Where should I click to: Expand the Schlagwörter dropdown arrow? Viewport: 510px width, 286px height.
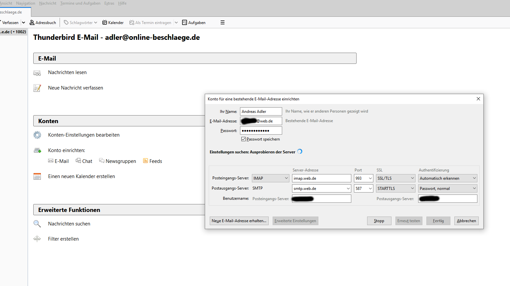click(x=95, y=23)
